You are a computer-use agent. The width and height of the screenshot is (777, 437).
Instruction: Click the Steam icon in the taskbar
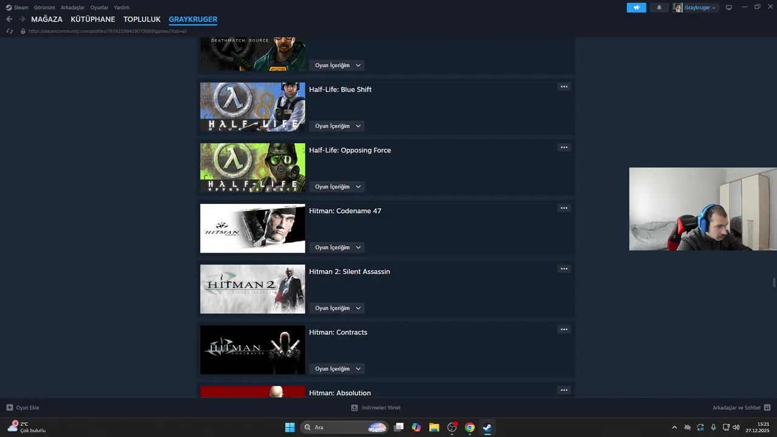(487, 427)
